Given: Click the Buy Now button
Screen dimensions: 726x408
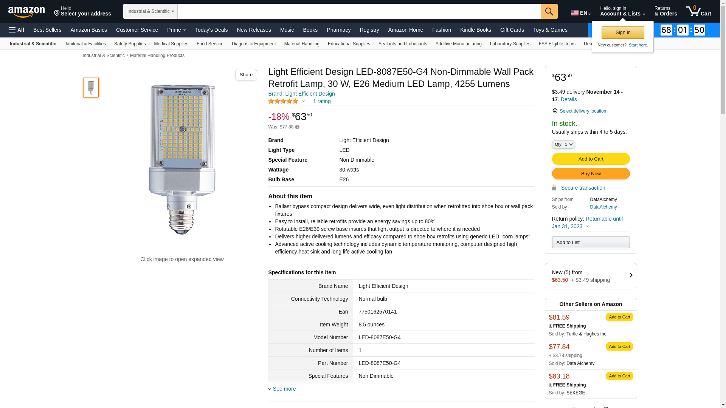Looking at the screenshot, I should (x=591, y=174).
